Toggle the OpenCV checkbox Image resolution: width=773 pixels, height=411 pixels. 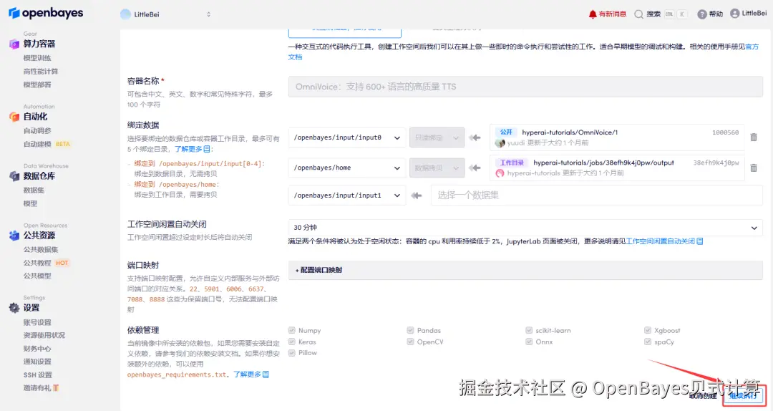(x=410, y=342)
